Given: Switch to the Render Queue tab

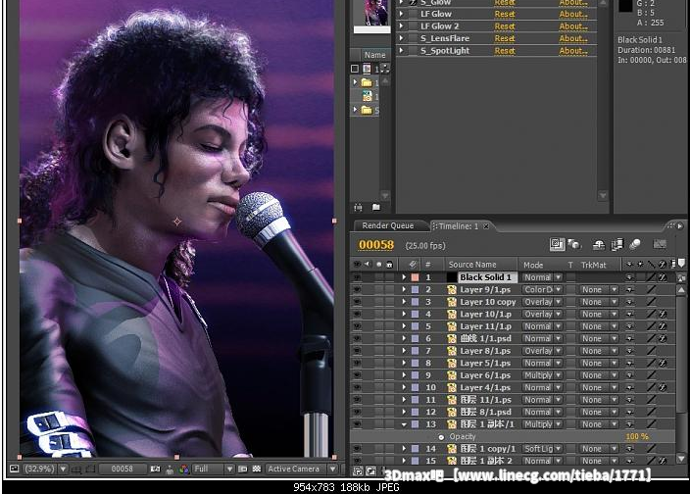Looking at the screenshot, I should pos(388,225).
